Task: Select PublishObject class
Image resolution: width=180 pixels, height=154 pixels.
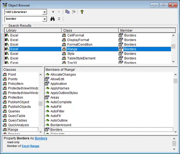Action: coord(19,102)
